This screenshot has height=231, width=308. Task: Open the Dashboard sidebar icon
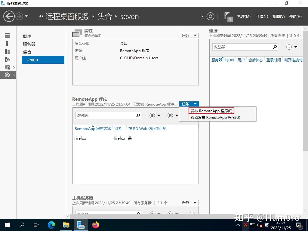[7, 35]
